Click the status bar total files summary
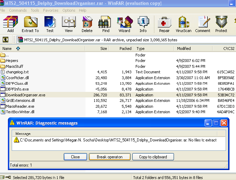This screenshot has height=180, width=236. (168, 178)
